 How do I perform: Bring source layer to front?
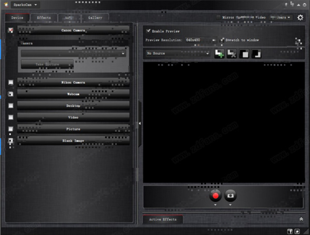click(244, 54)
